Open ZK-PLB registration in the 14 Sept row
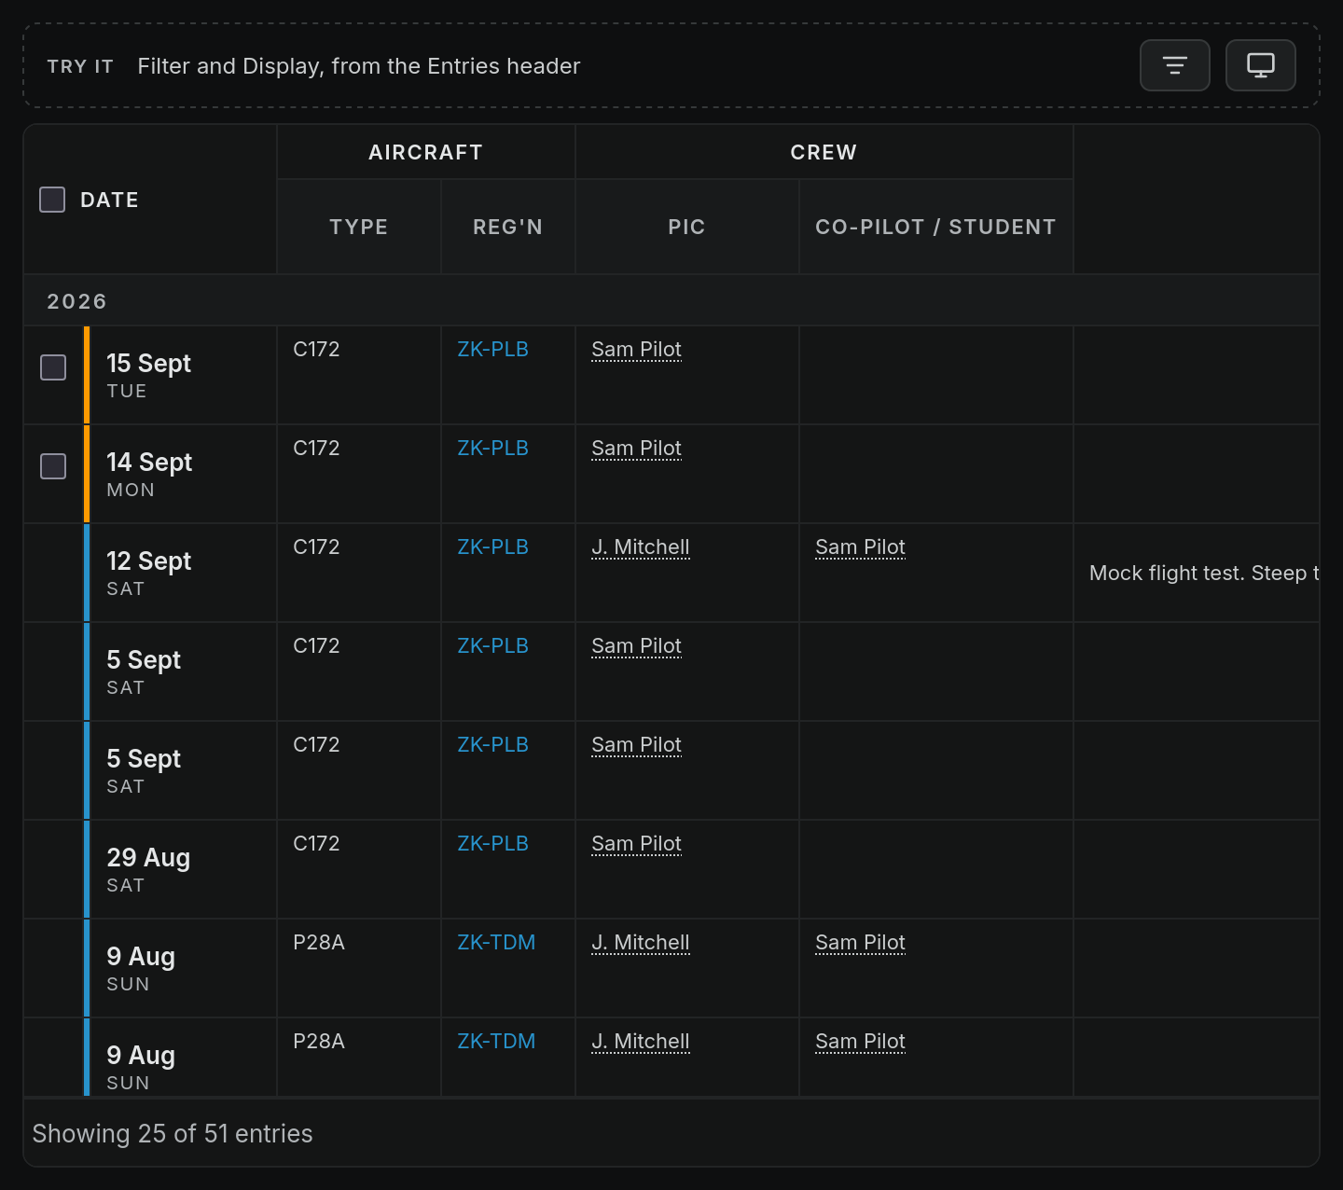Viewport: 1343px width, 1190px height. pyautogui.click(x=492, y=448)
